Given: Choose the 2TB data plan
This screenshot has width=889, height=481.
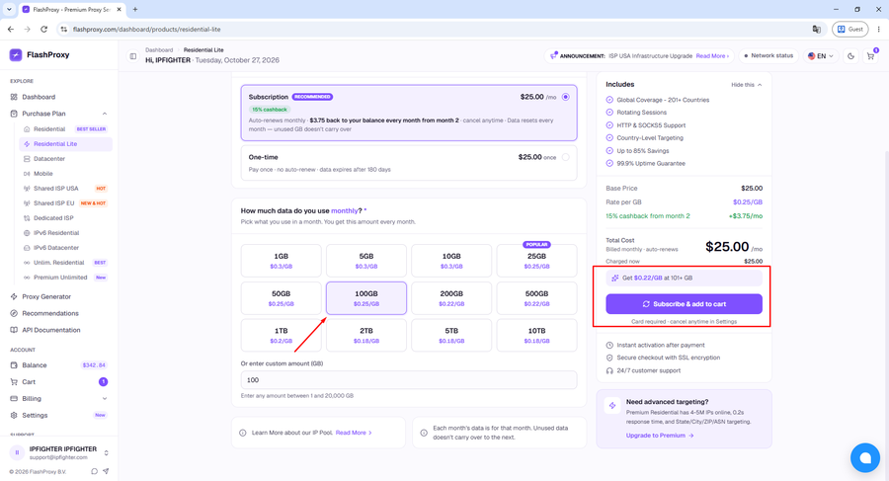Looking at the screenshot, I should 366,335.
